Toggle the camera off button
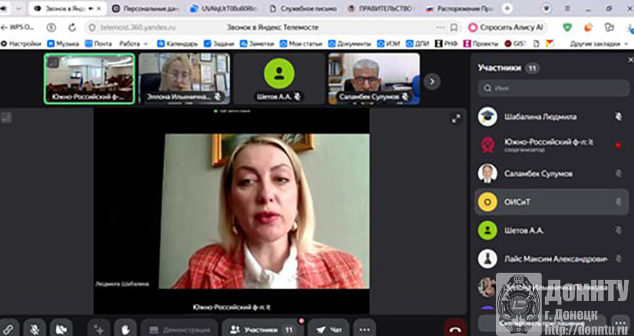 (x=61, y=329)
